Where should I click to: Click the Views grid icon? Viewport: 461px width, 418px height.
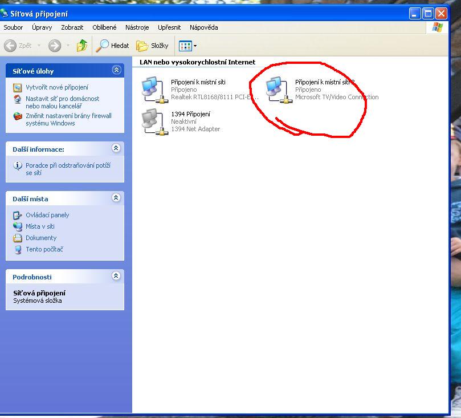click(x=185, y=46)
